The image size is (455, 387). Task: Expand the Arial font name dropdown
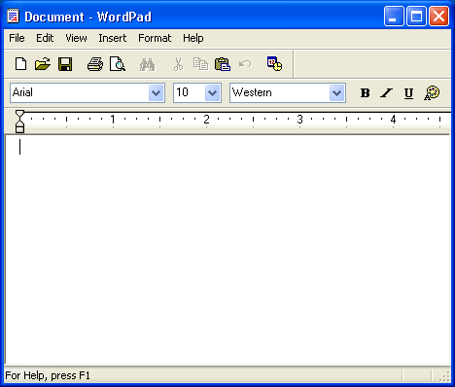(156, 93)
